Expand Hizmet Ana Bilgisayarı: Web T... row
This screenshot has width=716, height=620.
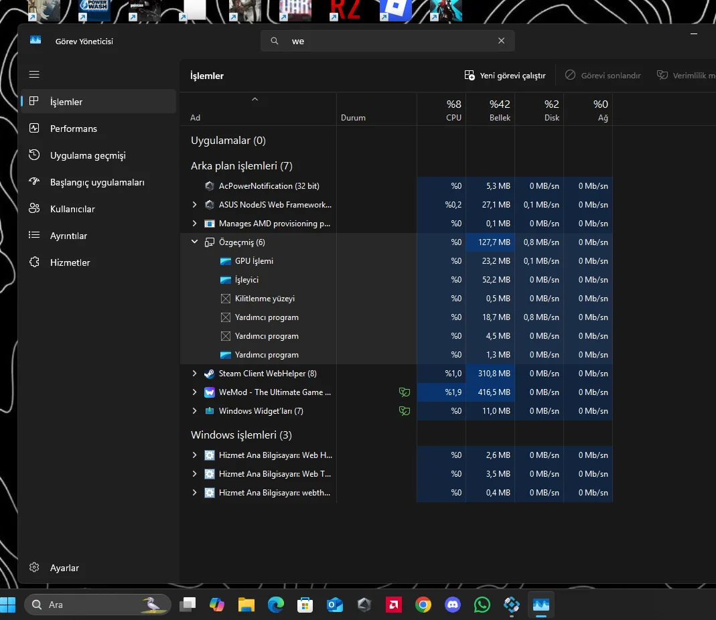coord(194,473)
